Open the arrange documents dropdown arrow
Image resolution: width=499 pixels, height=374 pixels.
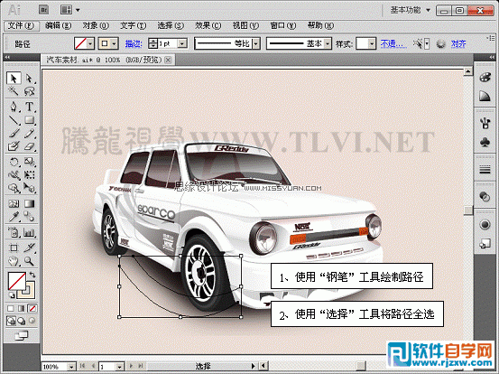tap(78, 10)
